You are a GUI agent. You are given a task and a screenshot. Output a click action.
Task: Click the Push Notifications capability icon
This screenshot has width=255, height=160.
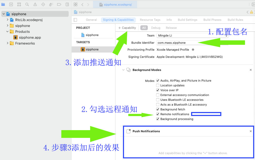click(x=129, y=131)
